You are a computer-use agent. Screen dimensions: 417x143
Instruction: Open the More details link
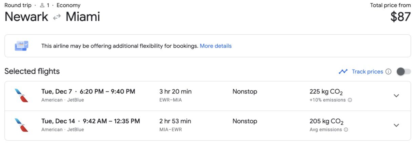pyautogui.click(x=216, y=46)
